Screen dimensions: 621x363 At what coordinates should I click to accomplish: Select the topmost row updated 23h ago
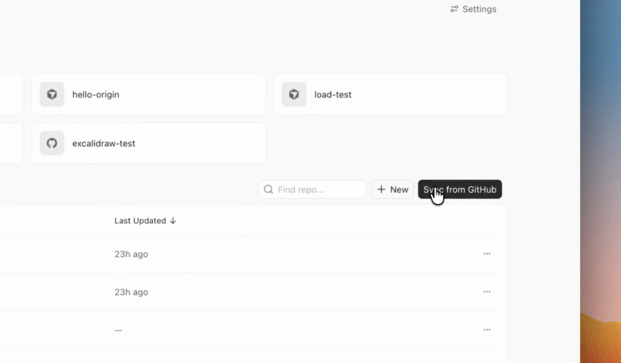tap(249, 254)
